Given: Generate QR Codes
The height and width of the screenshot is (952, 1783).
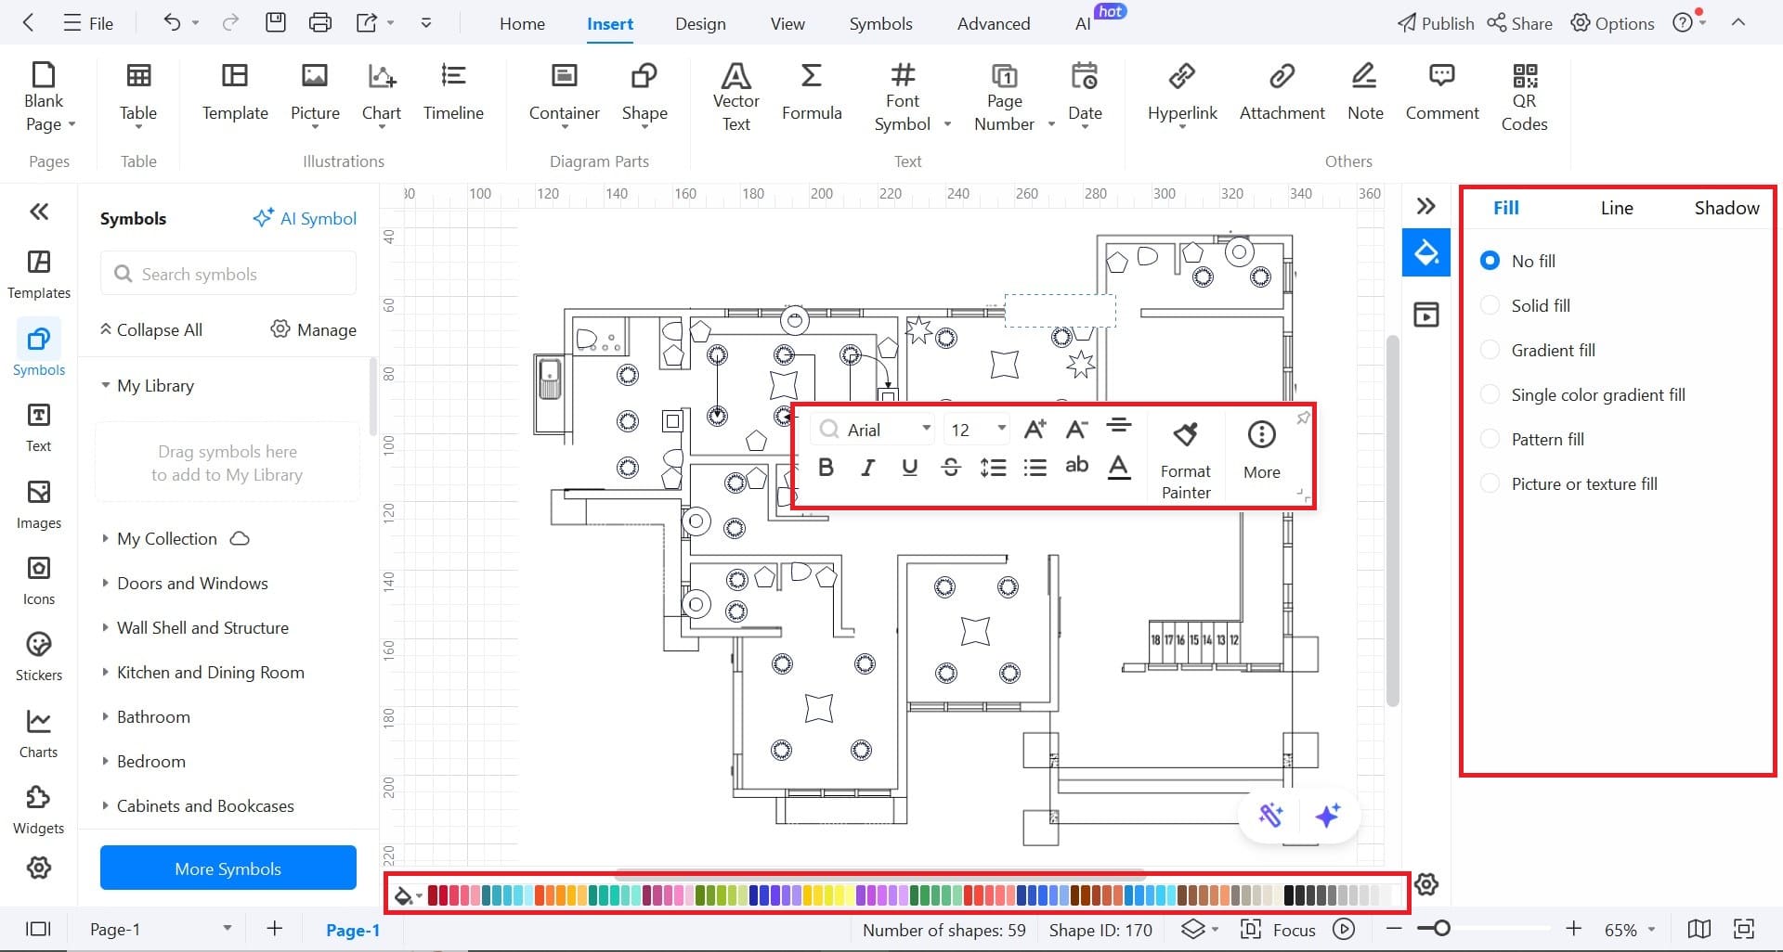Looking at the screenshot, I should click(x=1524, y=96).
